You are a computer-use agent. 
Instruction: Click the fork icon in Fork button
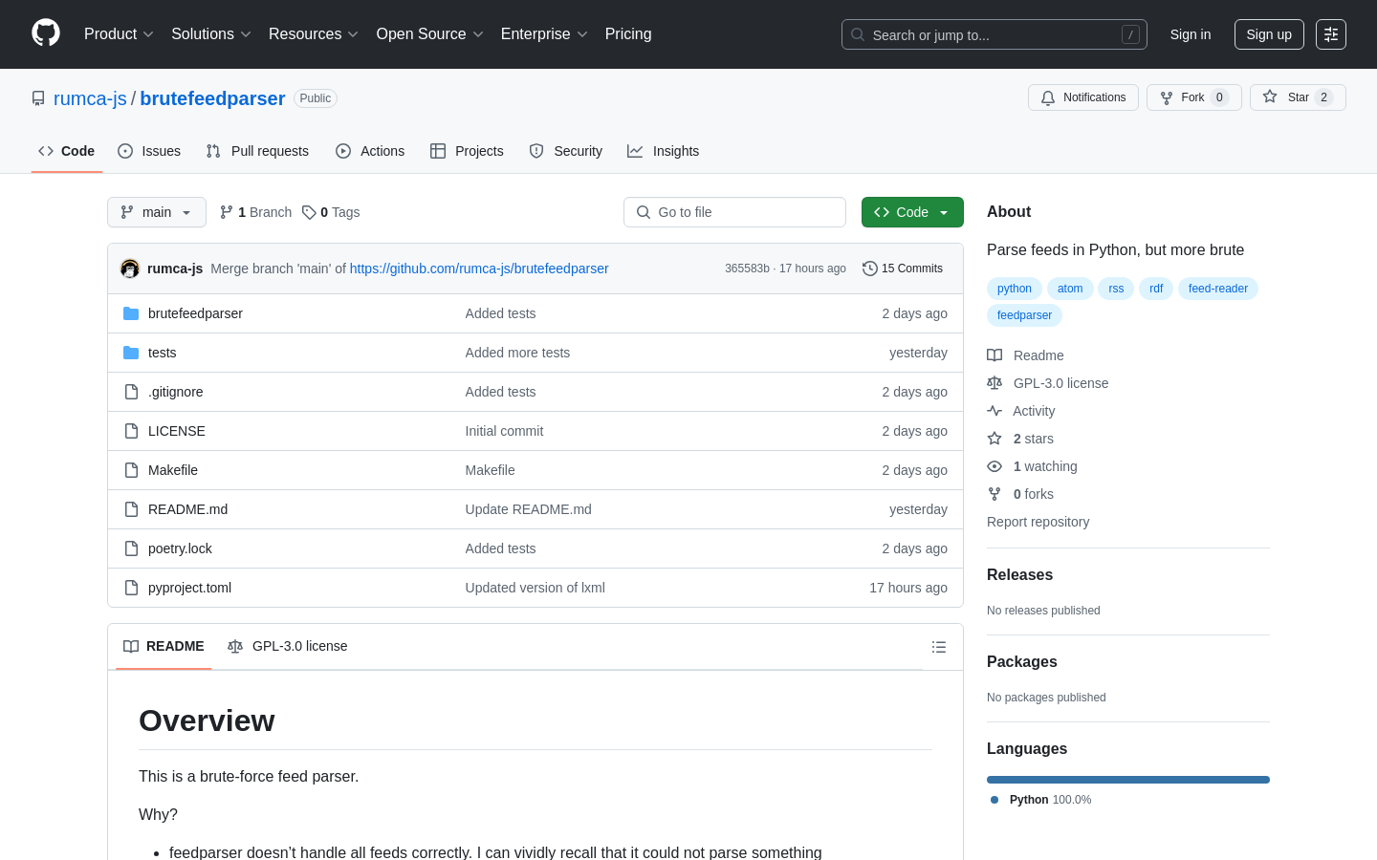(x=1167, y=97)
